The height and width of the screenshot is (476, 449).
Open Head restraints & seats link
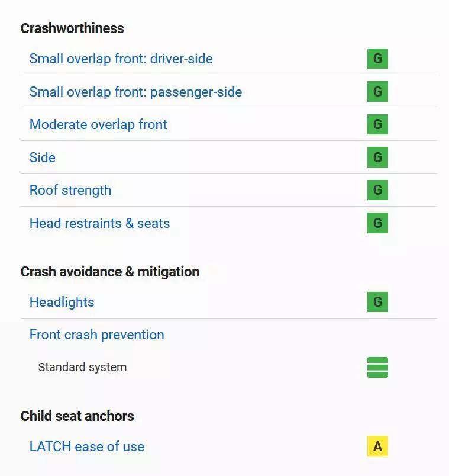click(99, 223)
